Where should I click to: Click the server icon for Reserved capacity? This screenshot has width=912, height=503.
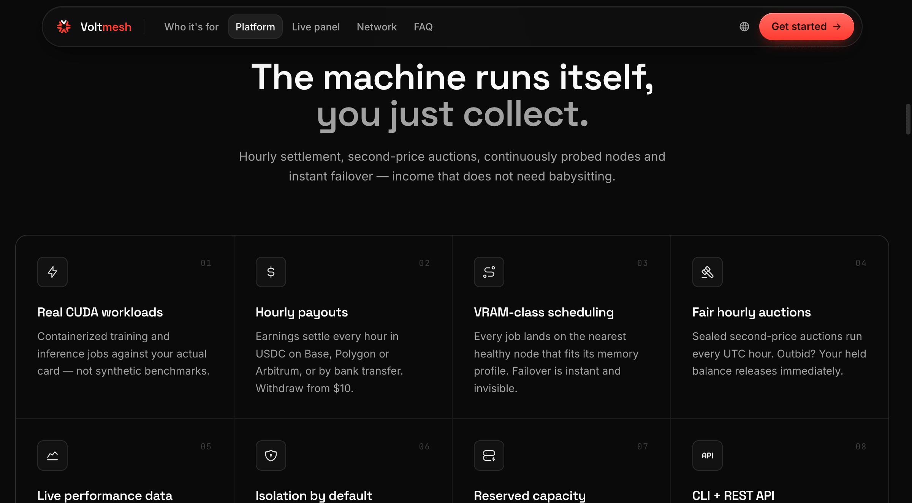coord(489,456)
